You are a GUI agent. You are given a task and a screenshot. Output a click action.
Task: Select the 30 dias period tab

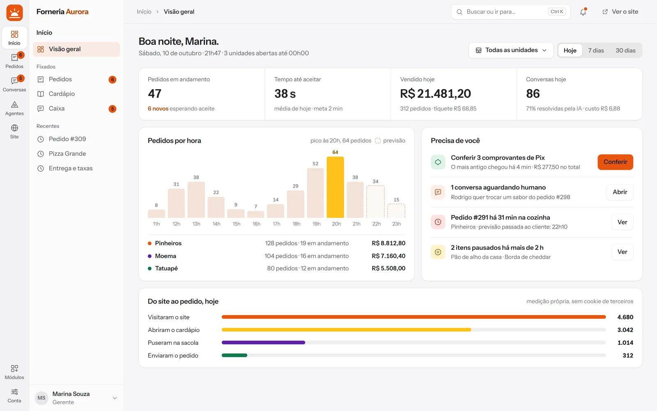[625, 50]
